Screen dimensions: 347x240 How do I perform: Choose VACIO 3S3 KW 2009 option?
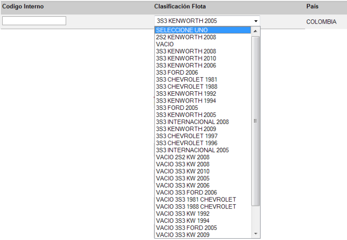(x=183, y=235)
